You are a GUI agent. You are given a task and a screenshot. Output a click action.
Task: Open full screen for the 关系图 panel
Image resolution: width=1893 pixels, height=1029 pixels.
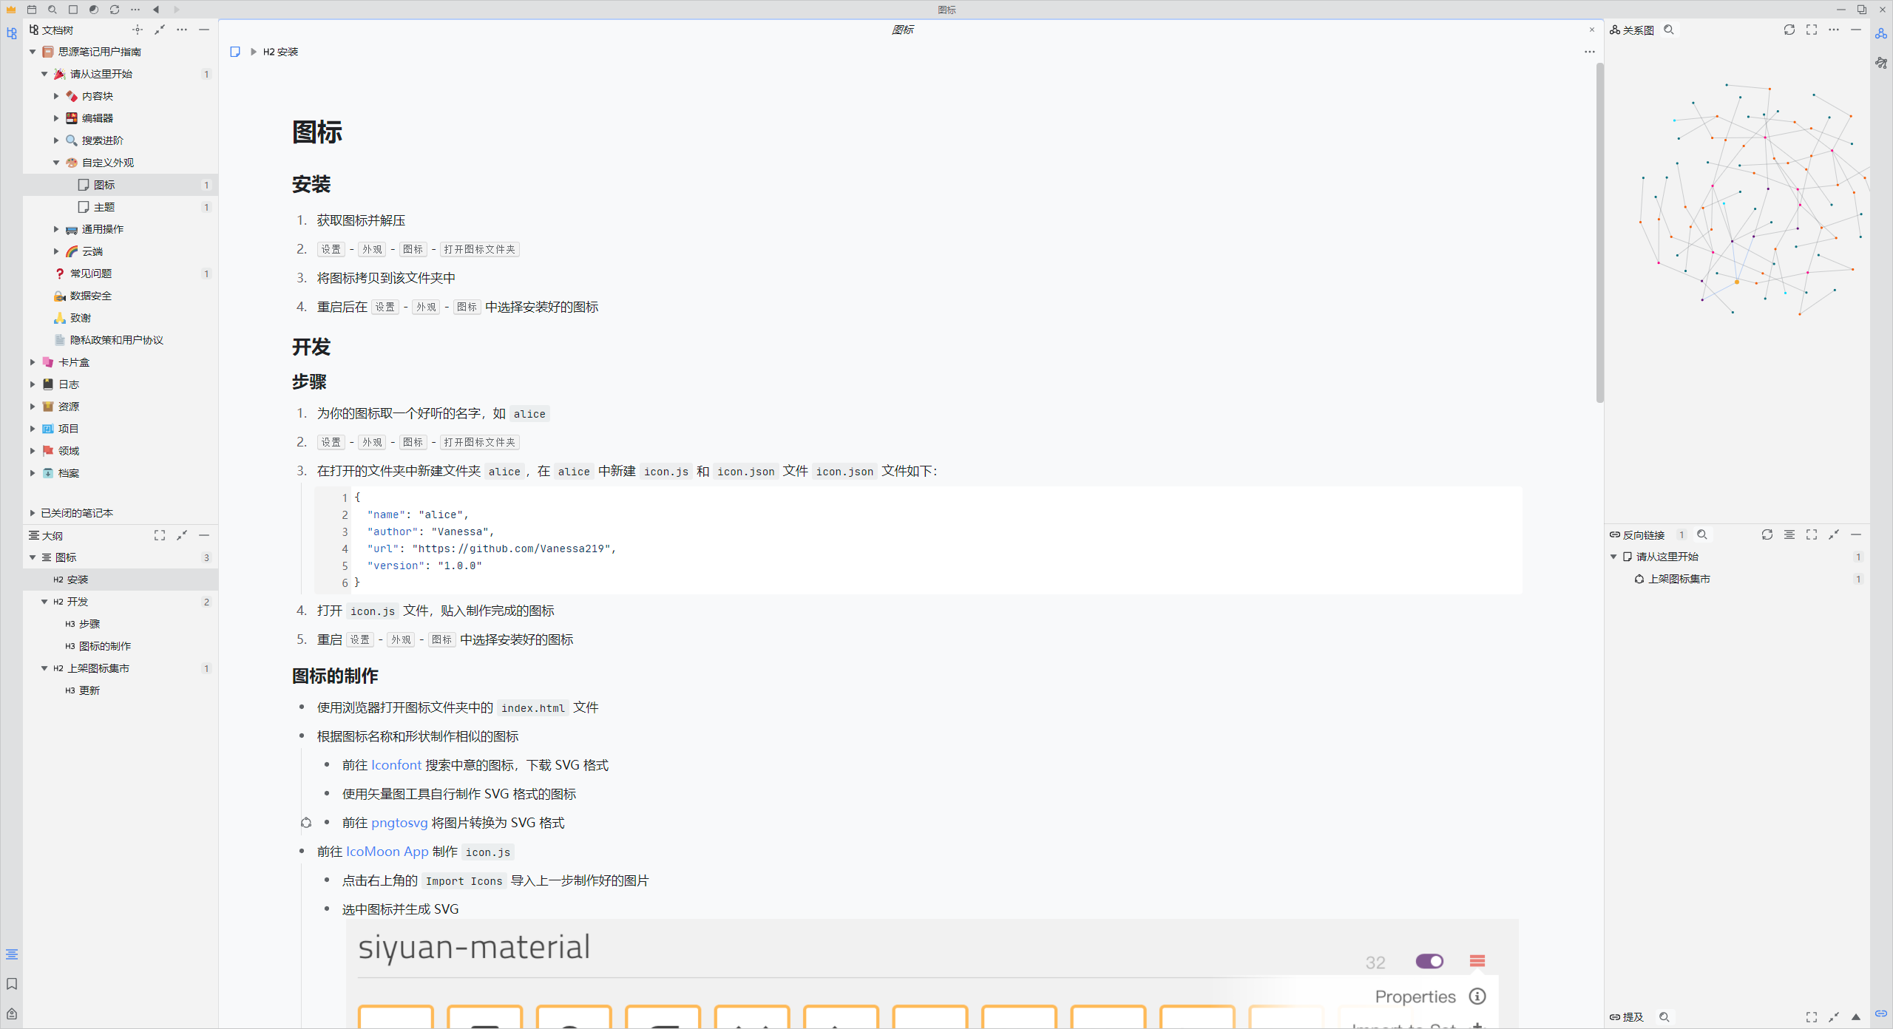(1812, 30)
